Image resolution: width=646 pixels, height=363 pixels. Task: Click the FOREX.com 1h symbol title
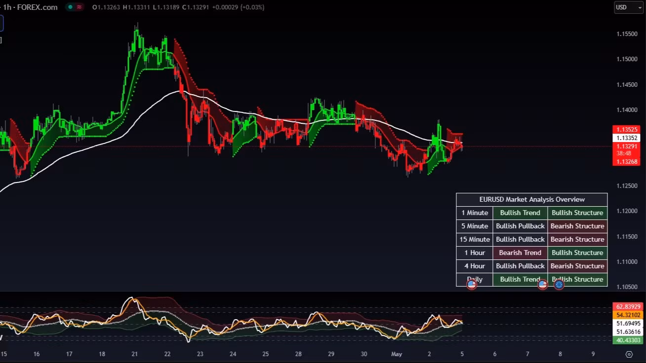[x=31, y=7]
